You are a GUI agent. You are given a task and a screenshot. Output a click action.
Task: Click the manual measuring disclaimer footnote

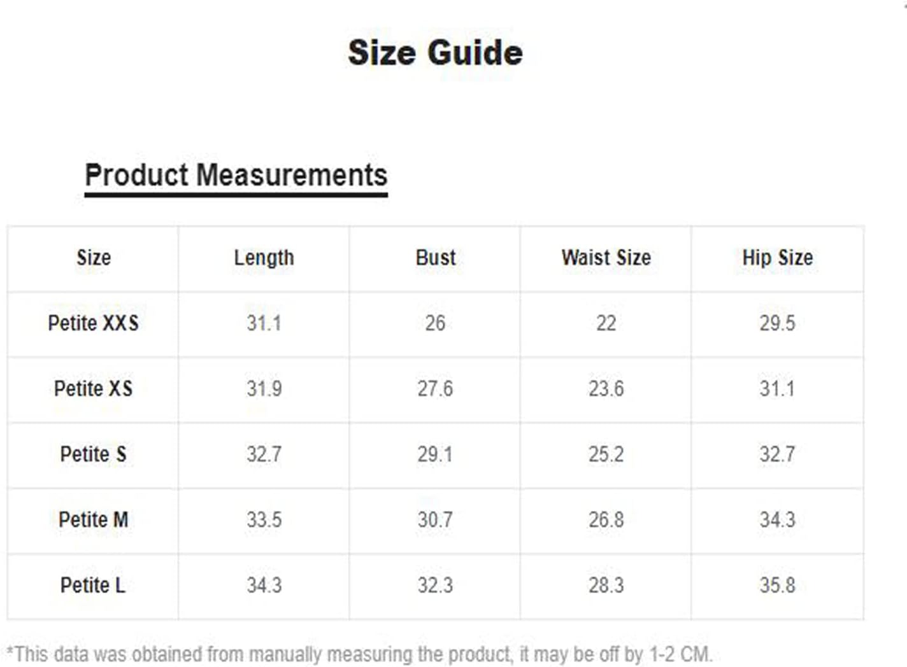(x=359, y=654)
